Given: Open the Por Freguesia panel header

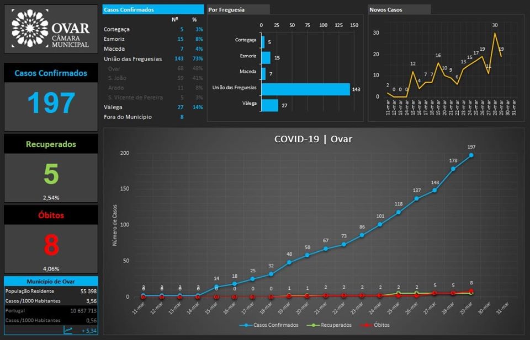Looking at the screenshot, I should [239, 9].
